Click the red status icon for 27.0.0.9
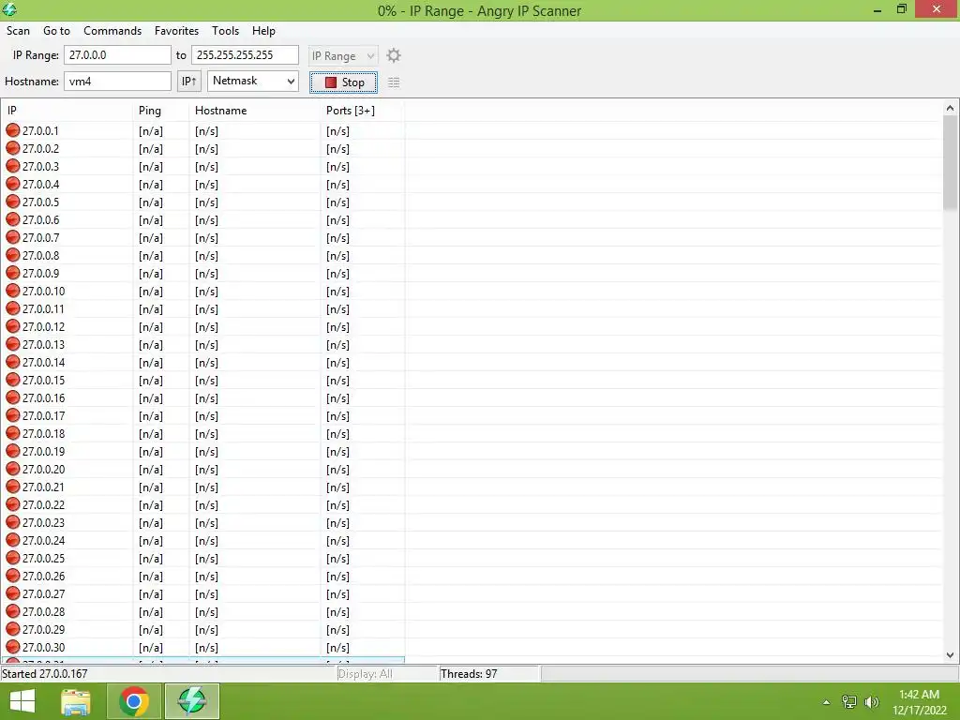Image resolution: width=960 pixels, height=720 pixels. point(13,273)
